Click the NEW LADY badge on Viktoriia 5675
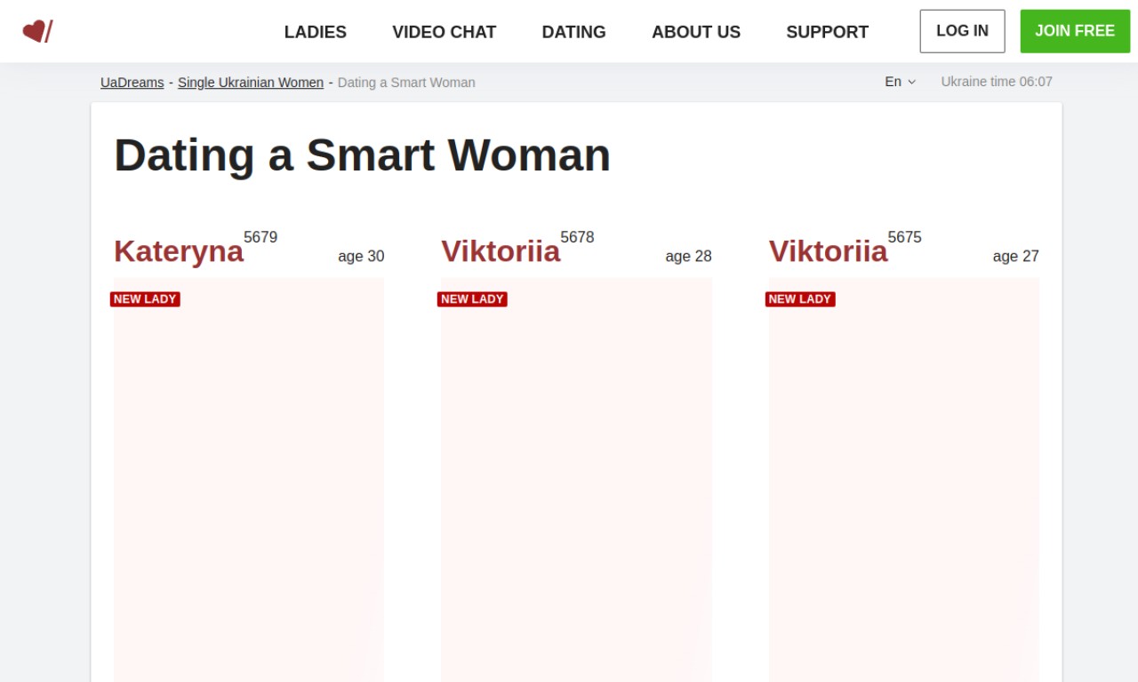Screen dimensions: 1138x682 point(800,299)
